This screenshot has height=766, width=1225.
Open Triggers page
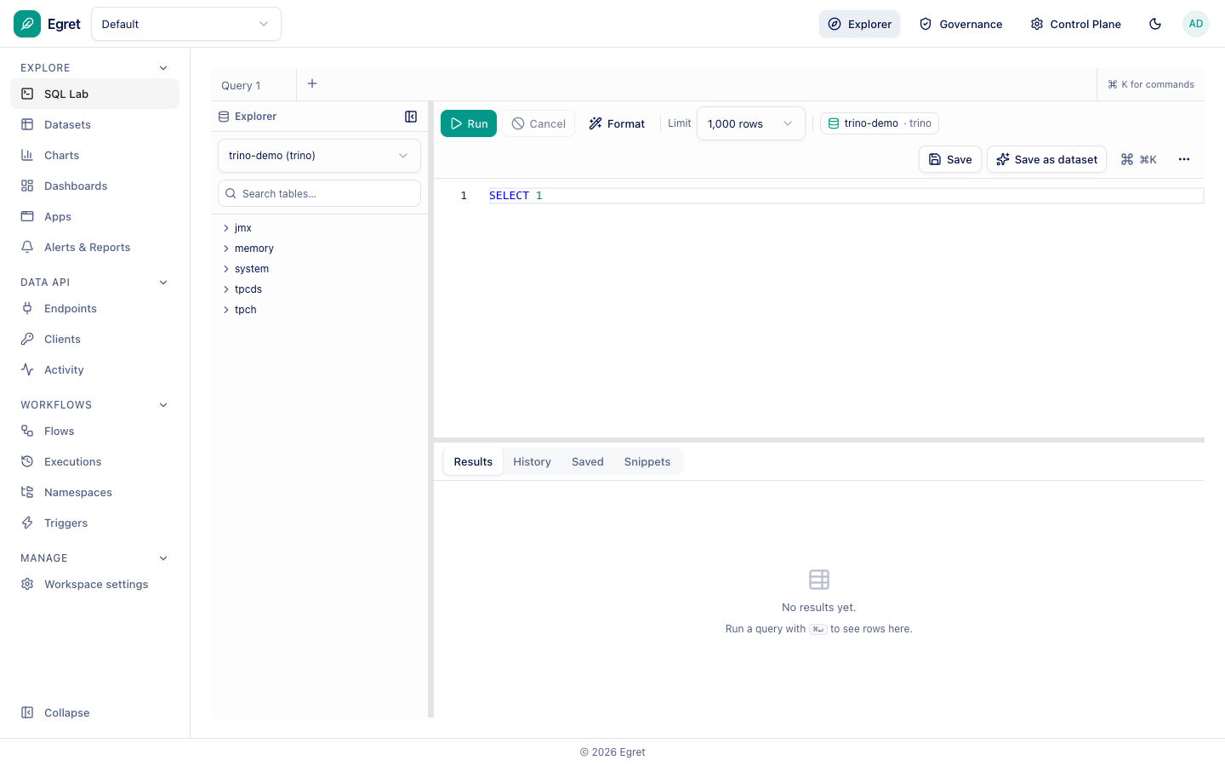coord(94,523)
